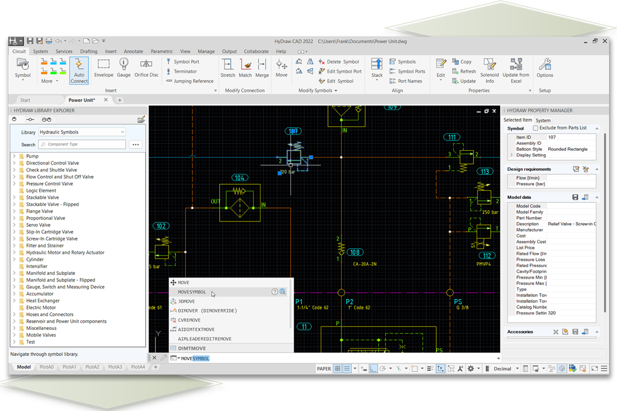Click the System tab in Property Manager

tap(543, 120)
